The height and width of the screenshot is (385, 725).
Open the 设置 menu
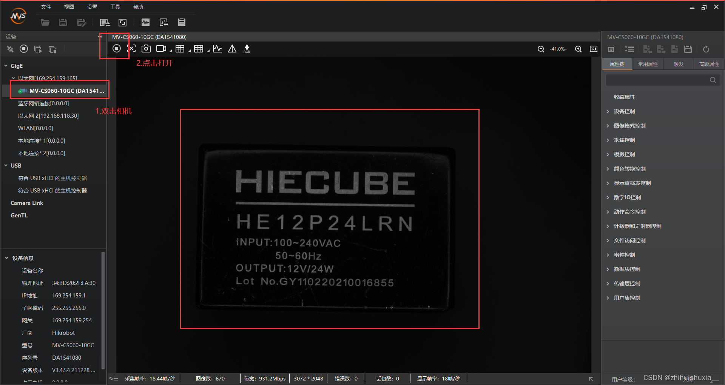(92, 7)
